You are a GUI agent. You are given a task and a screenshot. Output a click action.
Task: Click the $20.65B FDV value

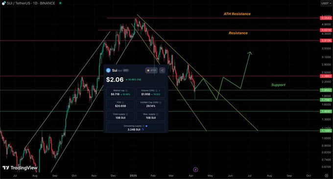[120, 106]
